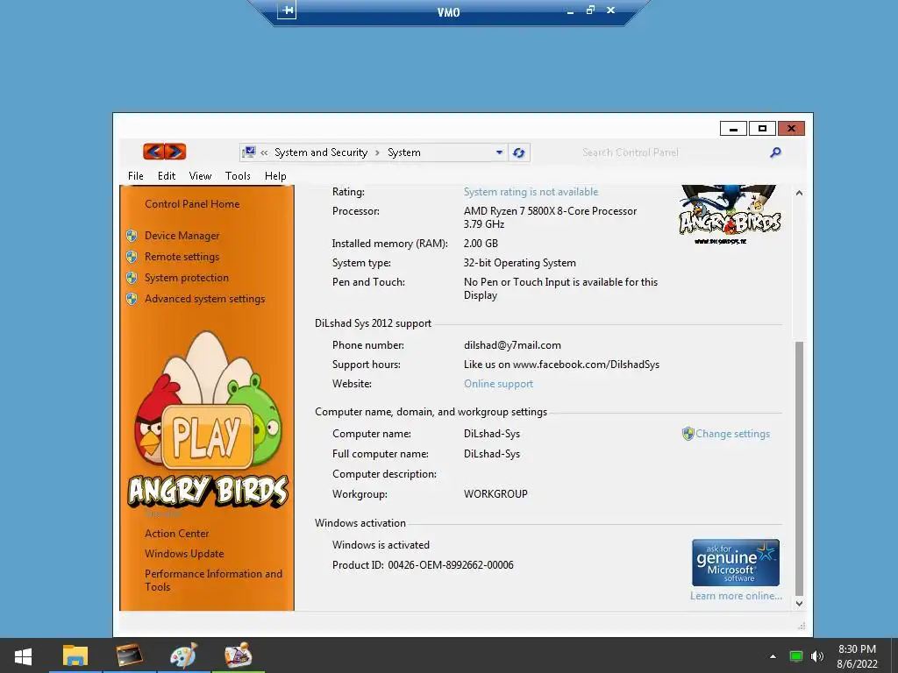Open Device Manager link
Screen dimensions: 898x673
(x=182, y=236)
